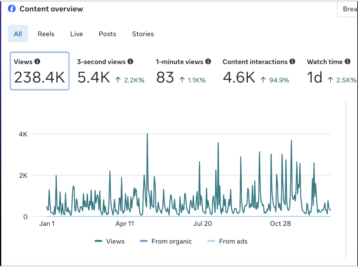Open the Watch time info icon
This screenshot has height=267, width=358.
click(348, 61)
